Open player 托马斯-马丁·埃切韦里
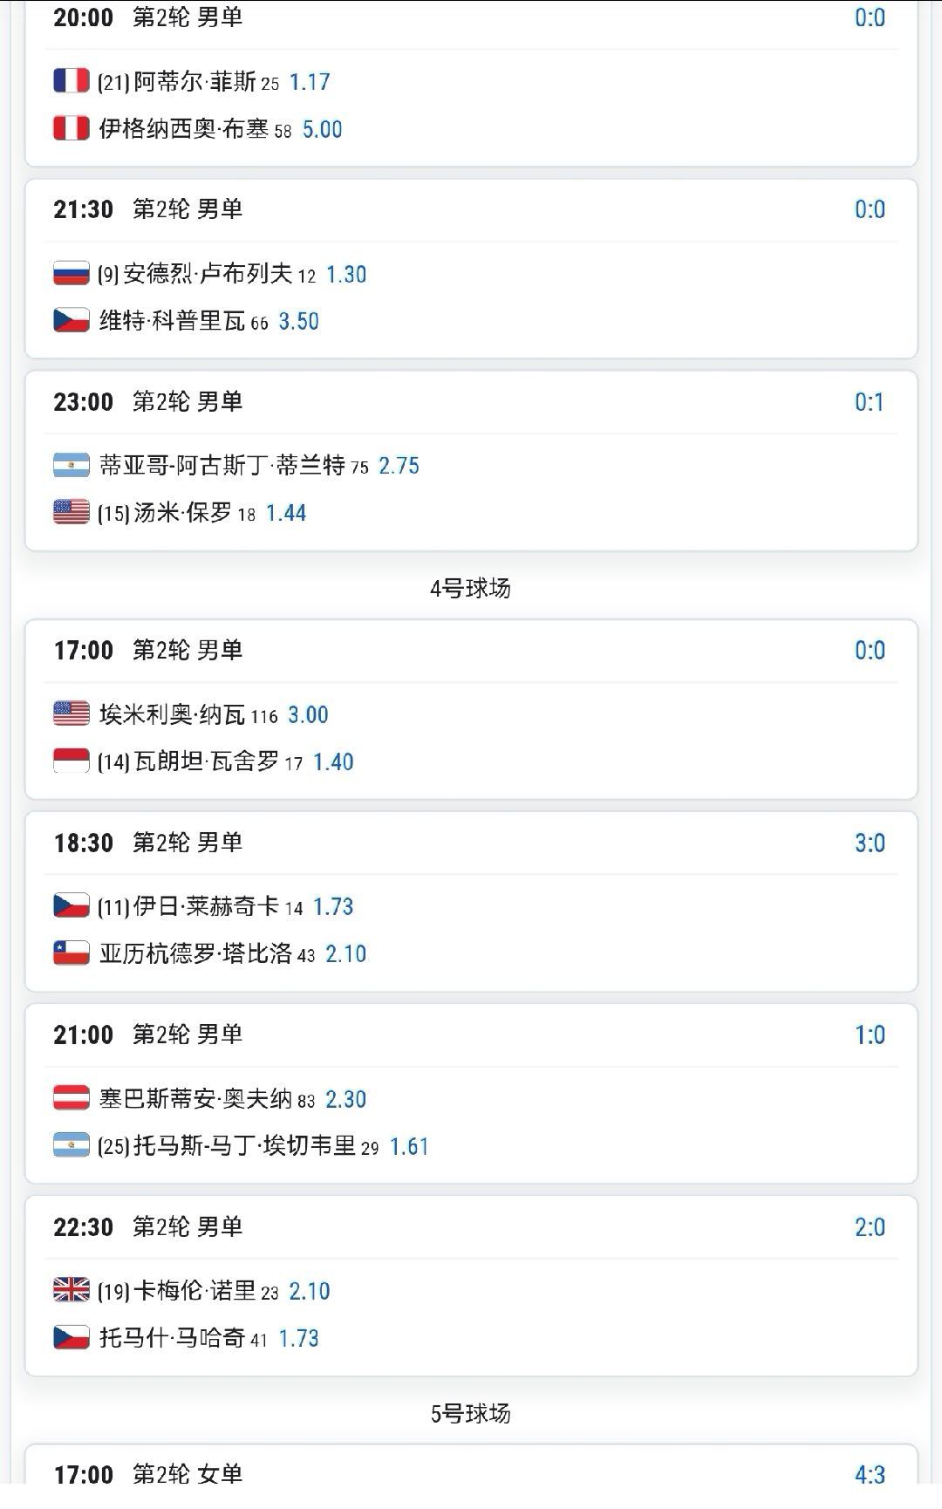The height and width of the screenshot is (1509, 942). (244, 1145)
